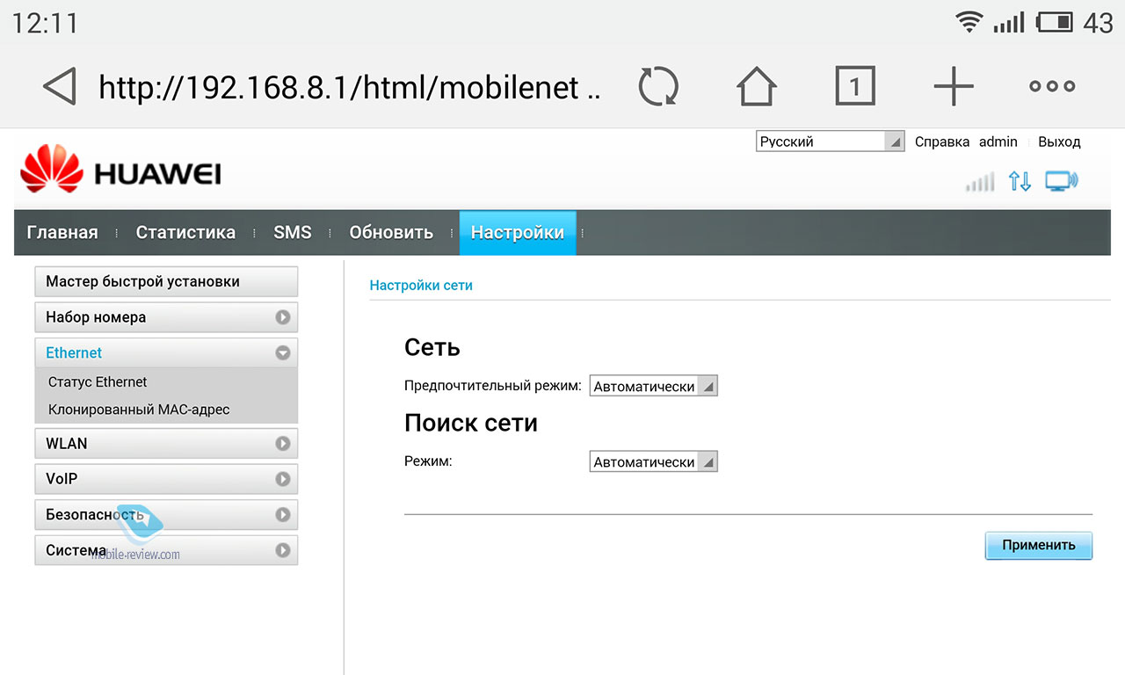This screenshot has width=1125, height=675.
Task: Click the WLAN connected devices monitor icon
Action: click(x=1061, y=182)
